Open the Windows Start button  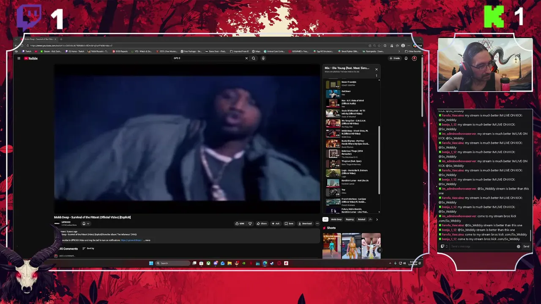point(151,263)
